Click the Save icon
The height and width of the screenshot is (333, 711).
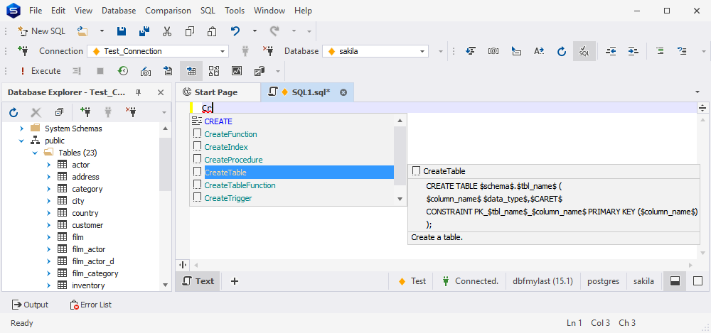point(121,31)
